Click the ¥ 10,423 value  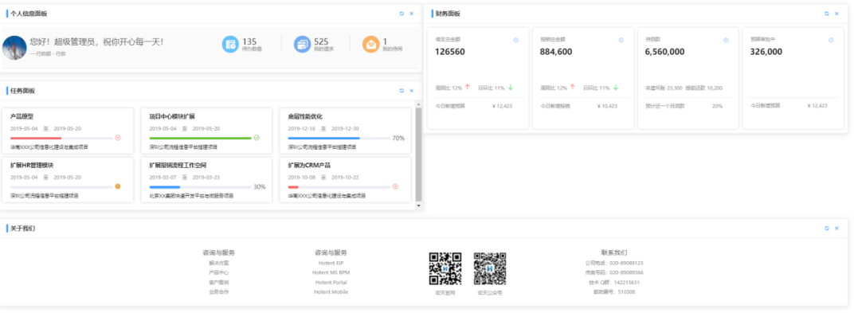(x=608, y=106)
